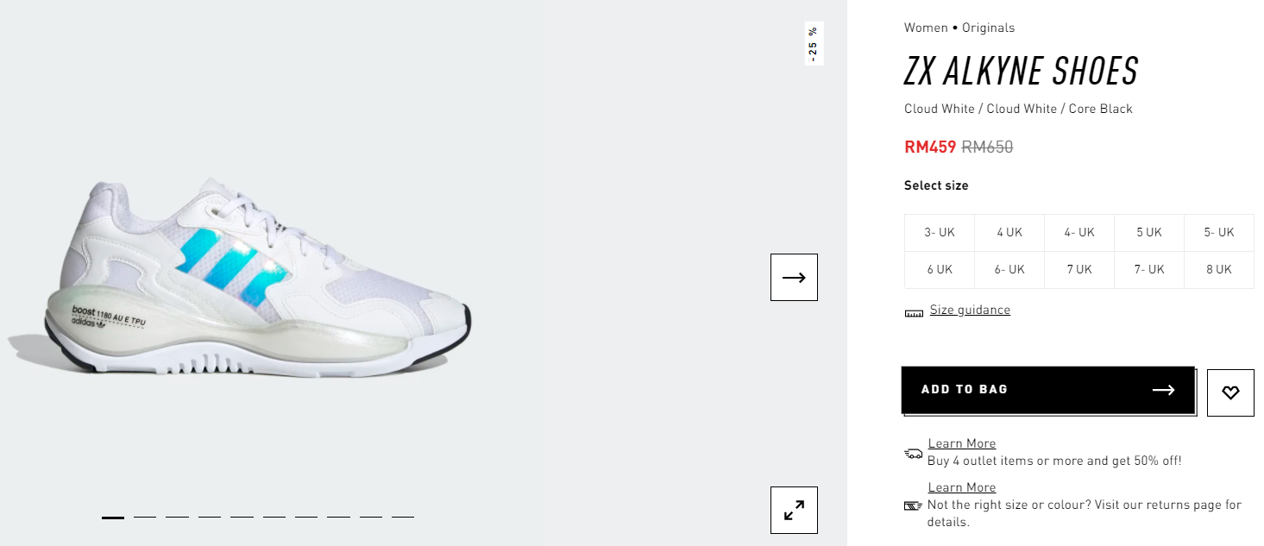
Task: Click the delivery truck icon near outlet offer
Action: click(914, 453)
